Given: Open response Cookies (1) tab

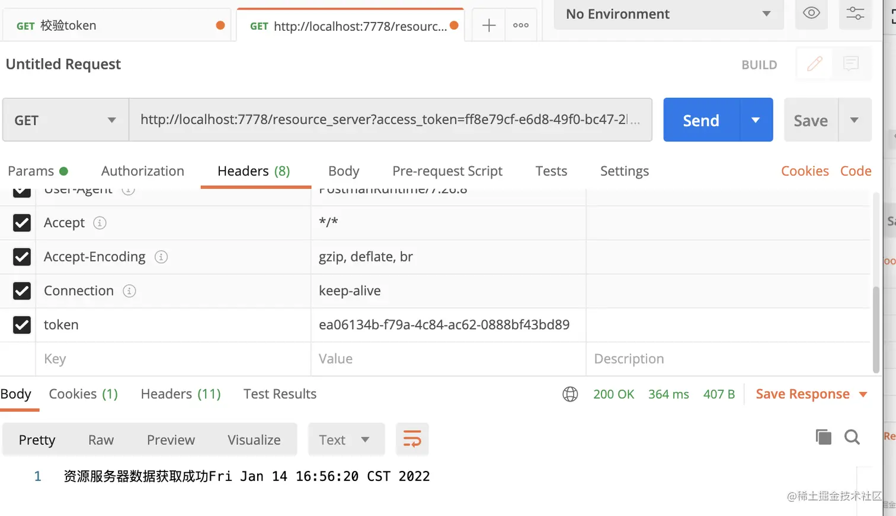Looking at the screenshot, I should pyautogui.click(x=84, y=394).
